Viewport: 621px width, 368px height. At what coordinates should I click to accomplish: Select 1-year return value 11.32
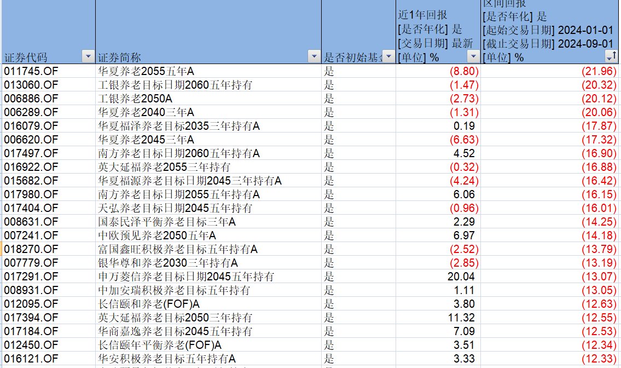pos(461,317)
